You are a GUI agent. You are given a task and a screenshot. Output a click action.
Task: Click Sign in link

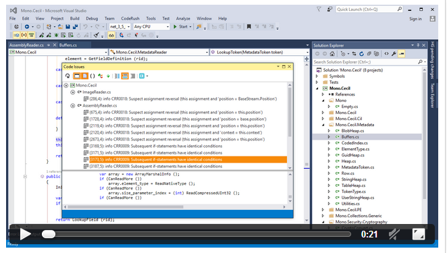tap(415, 19)
